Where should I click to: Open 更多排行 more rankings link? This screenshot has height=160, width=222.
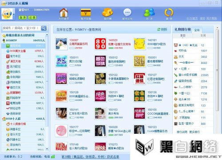coord(194,132)
